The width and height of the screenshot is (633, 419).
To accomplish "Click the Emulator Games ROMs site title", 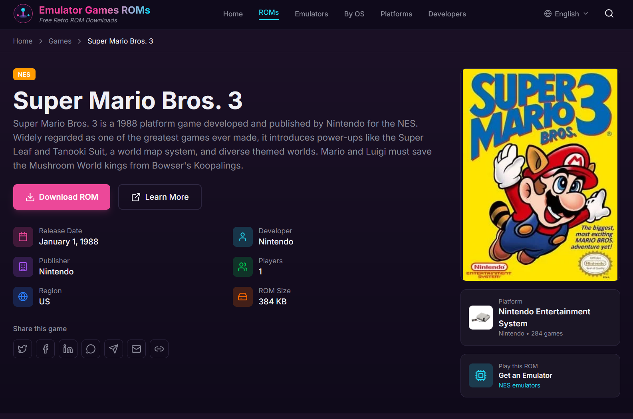I will click(x=95, y=10).
